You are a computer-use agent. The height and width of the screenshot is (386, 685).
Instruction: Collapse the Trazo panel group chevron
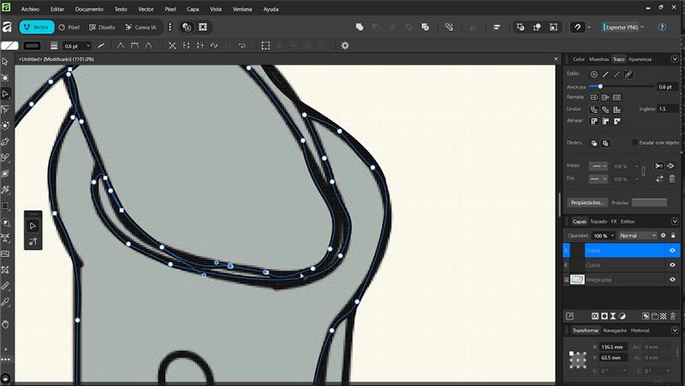[675, 59]
